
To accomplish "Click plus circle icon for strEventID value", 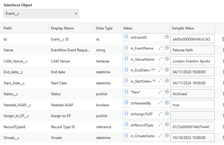I will coord(167,37).
